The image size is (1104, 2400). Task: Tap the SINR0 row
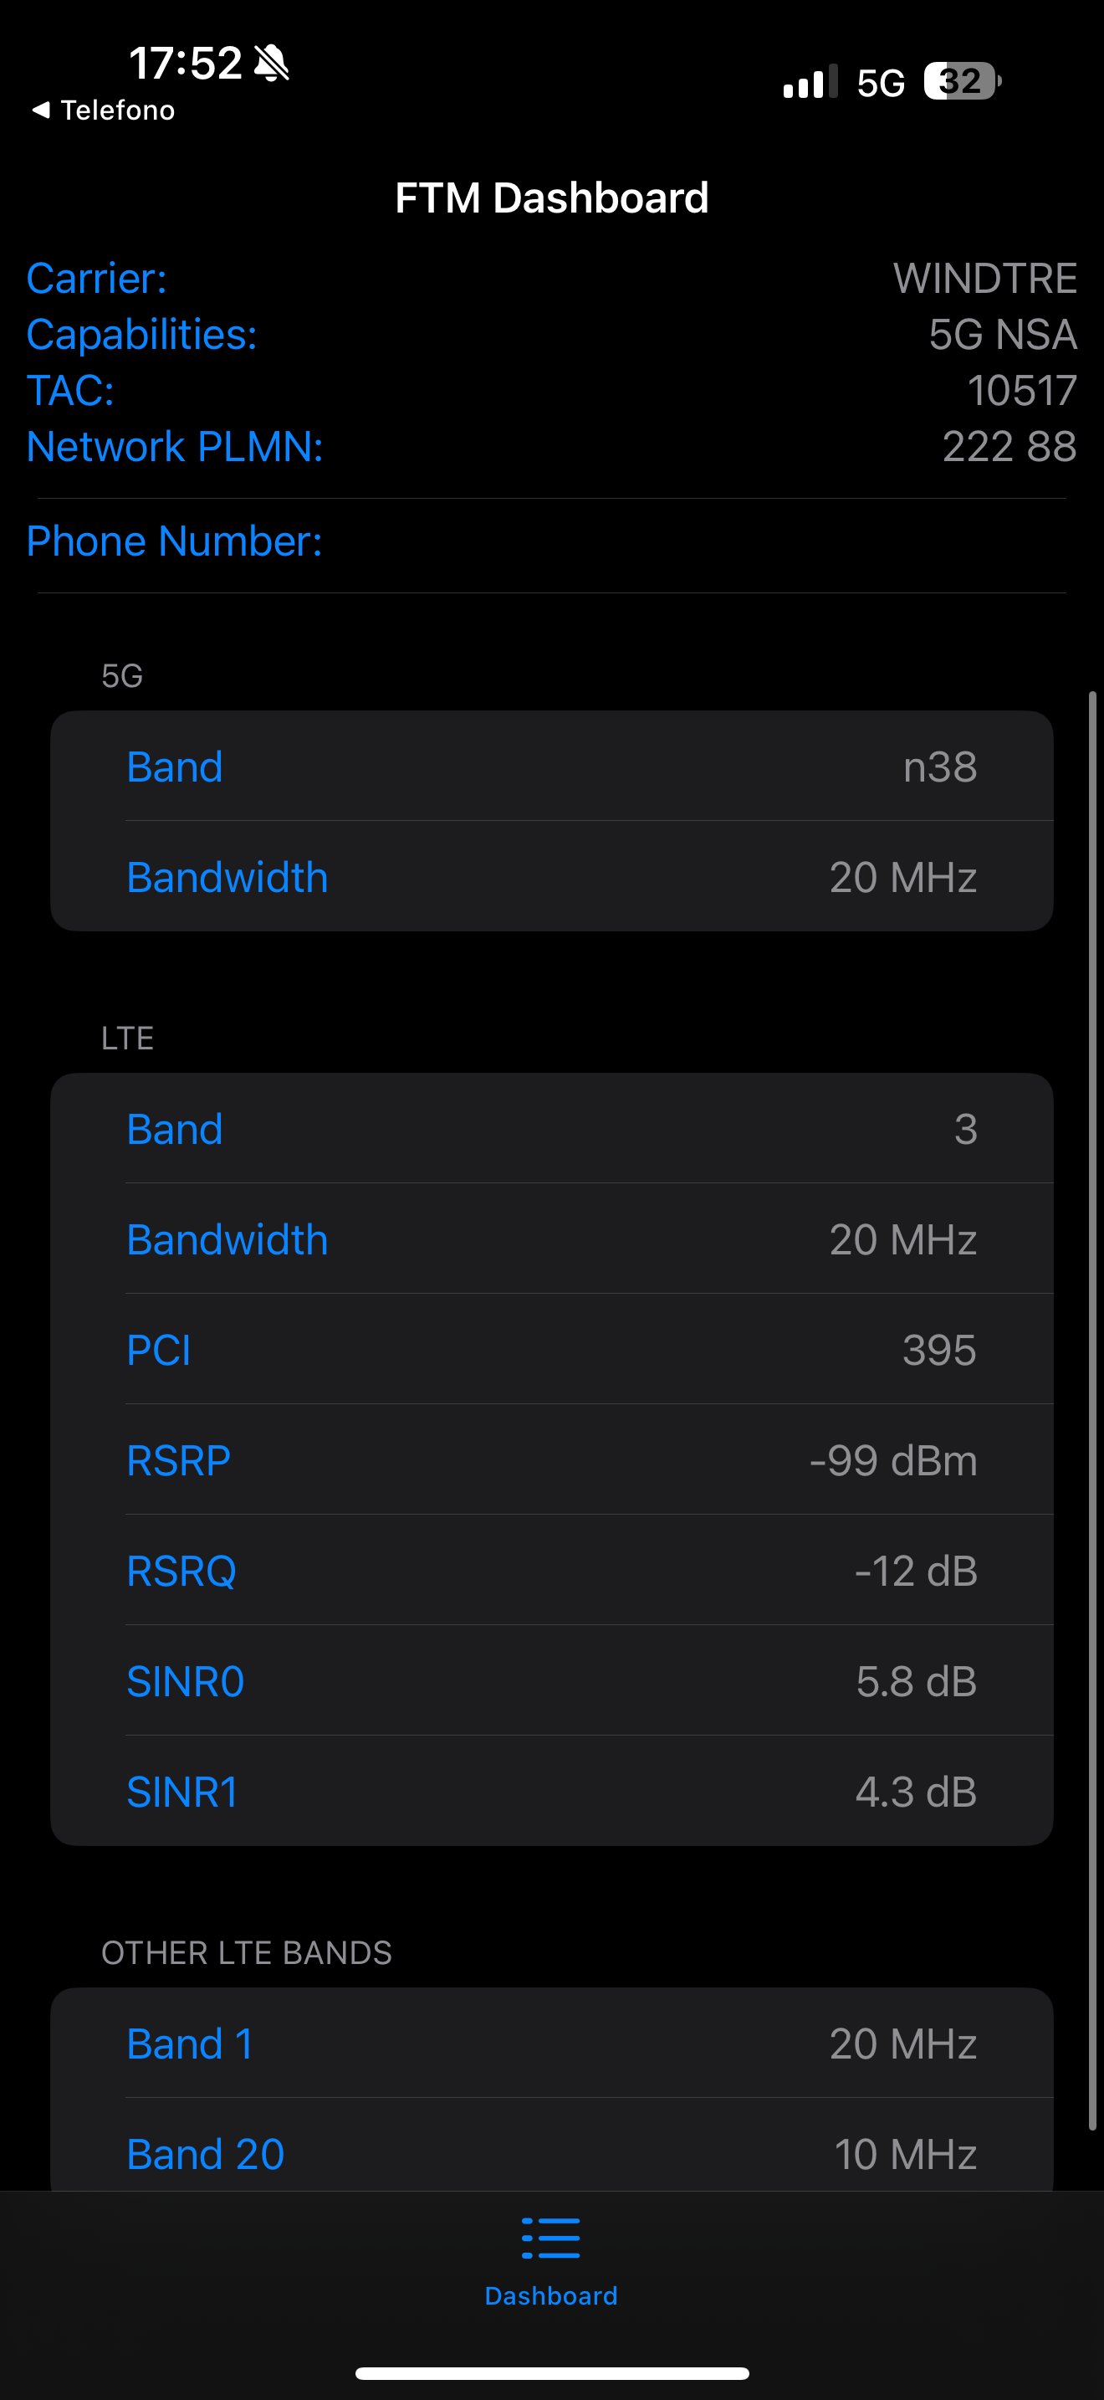[x=551, y=1680]
